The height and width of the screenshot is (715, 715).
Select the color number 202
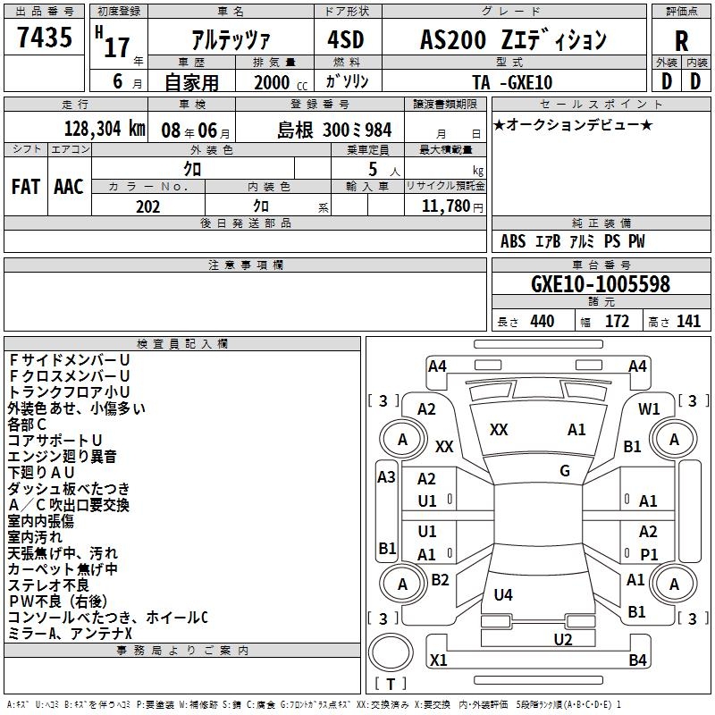pyautogui.click(x=147, y=206)
